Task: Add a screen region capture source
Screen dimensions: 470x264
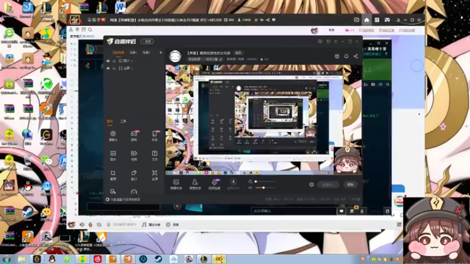Action: [113, 175]
